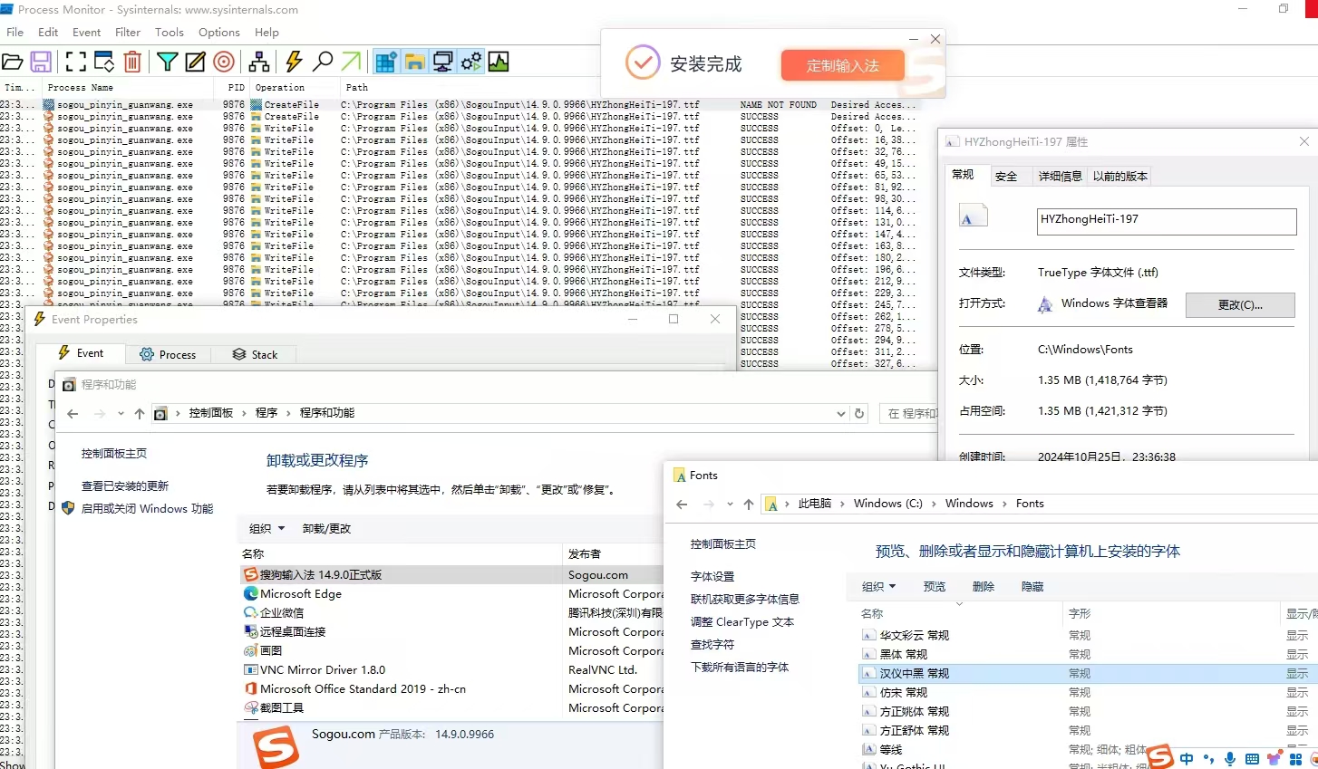Switch to the Stack tab
Screen dimensions: 1318x769
[x=255, y=354]
